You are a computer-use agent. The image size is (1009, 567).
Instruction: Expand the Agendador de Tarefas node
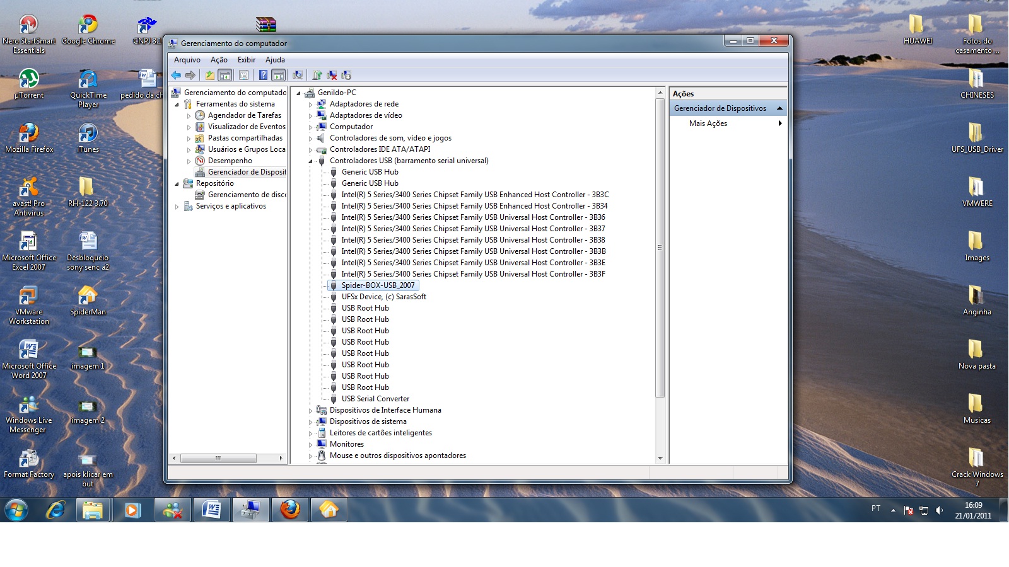click(189, 116)
